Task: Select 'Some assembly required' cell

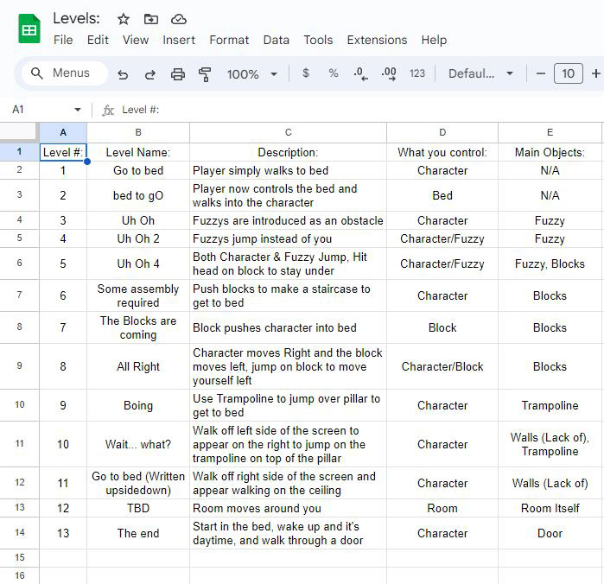Action: [x=138, y=295]
